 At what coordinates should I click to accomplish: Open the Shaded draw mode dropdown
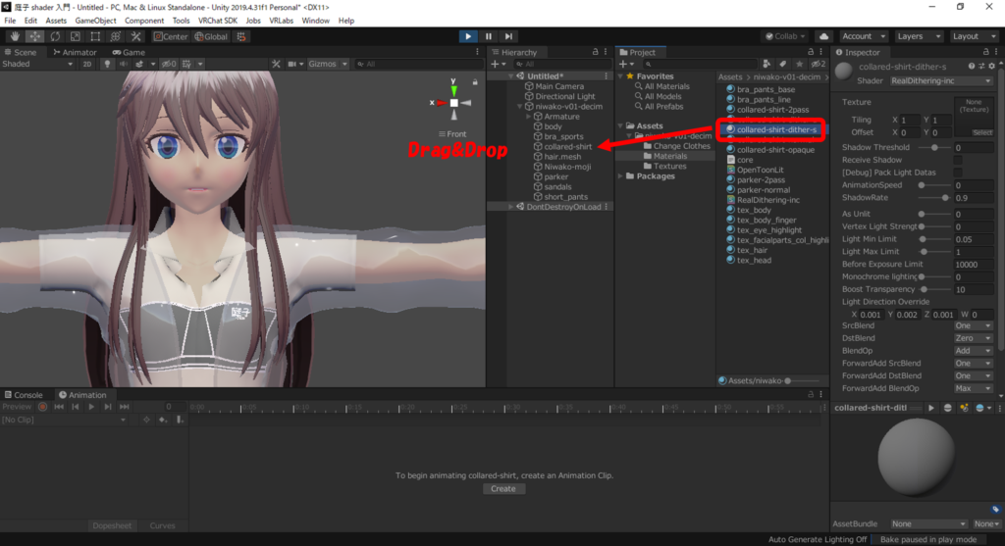click(x=37, y=64)
